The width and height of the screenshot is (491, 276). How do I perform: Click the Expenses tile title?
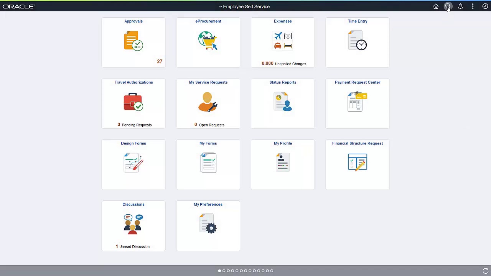click(x=283, y=21)
